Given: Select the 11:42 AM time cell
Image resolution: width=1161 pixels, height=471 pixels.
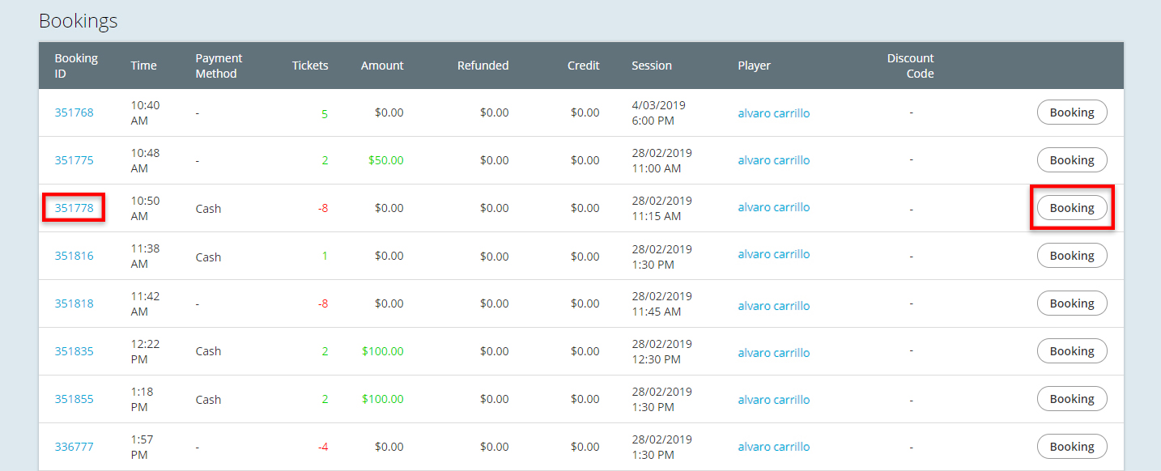Looking at the screenshot, I should click(x=146, y=303).
